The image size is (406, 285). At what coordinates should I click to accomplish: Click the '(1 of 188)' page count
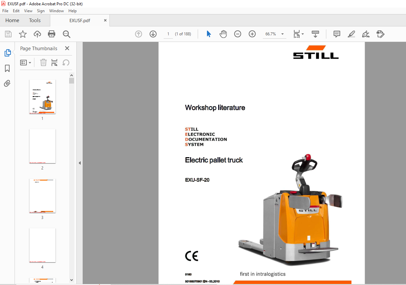(x=183, y=34)
